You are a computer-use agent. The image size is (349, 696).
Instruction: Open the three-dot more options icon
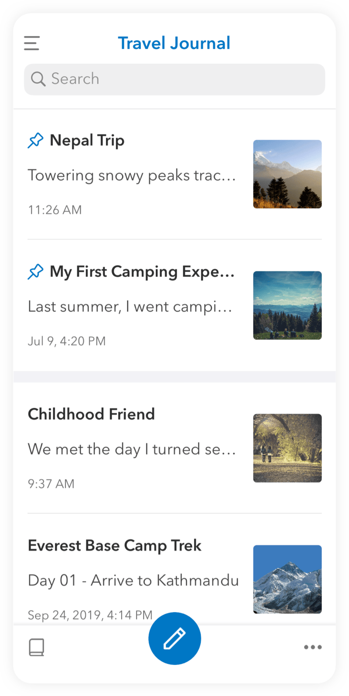pyautogui.click(x=313, y=647)
